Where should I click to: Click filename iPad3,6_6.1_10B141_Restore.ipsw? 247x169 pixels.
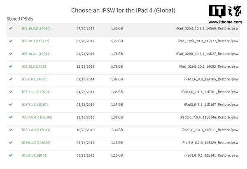point(211,155)
